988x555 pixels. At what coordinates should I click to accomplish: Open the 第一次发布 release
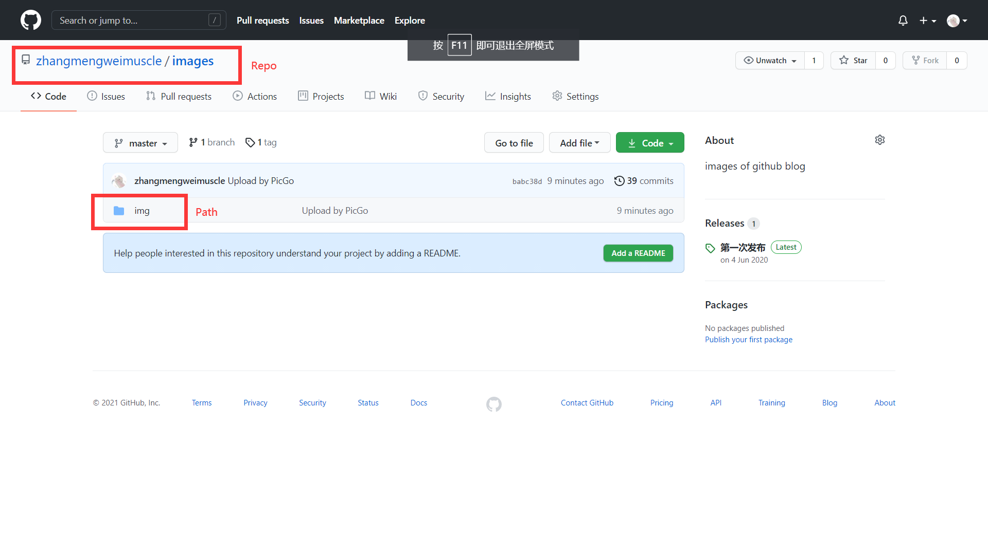pos(743,248)
